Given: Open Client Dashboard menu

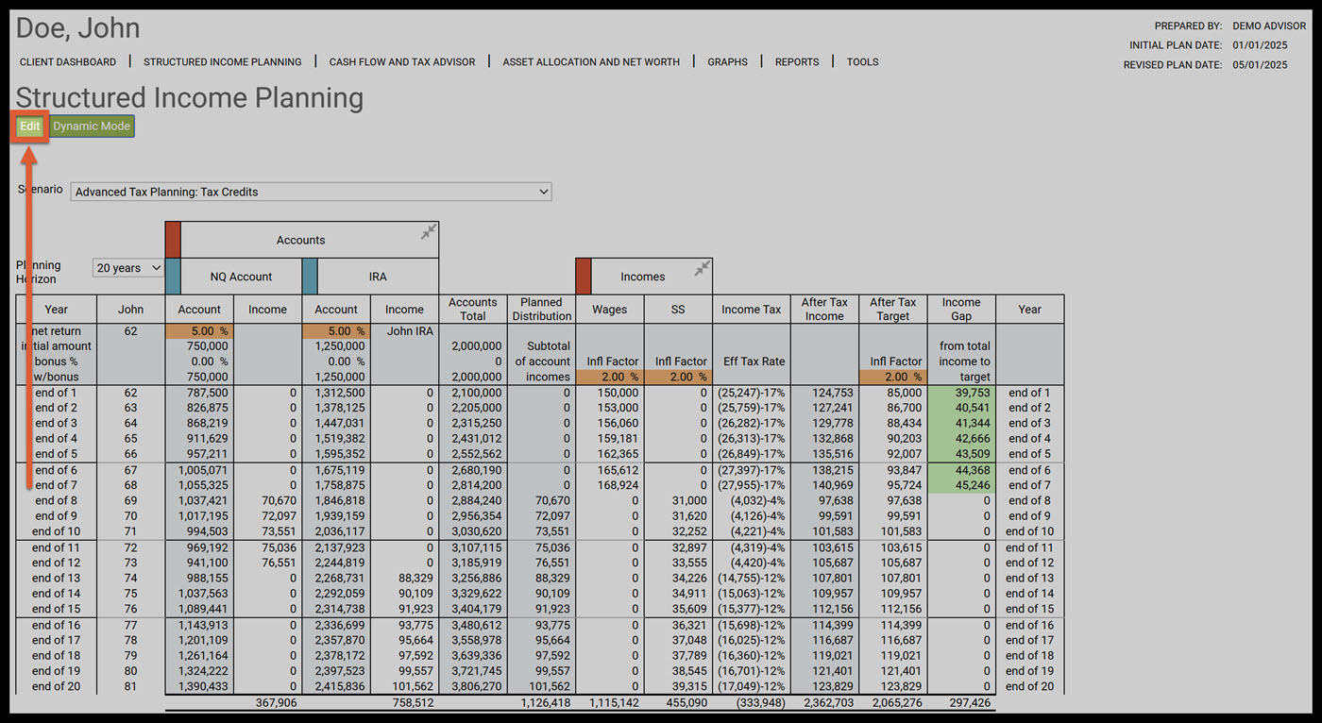Looking at the screenshot, I should (68, 62).
